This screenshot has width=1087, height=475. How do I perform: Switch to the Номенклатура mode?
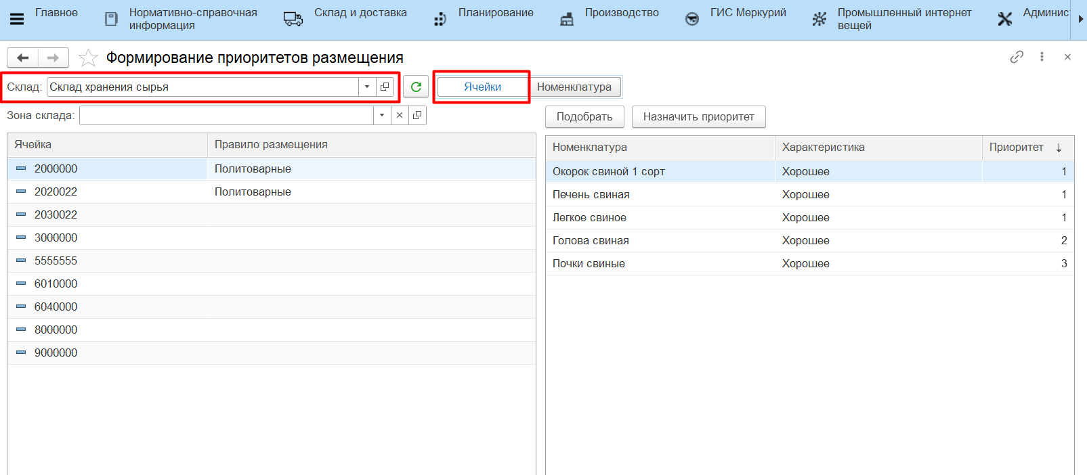[574, 87]
